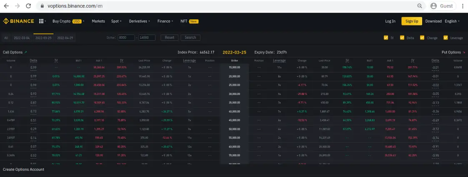Click the Call Options green arrow icon
This screenshot has width=468, height=177.
(x=26, y=52)
